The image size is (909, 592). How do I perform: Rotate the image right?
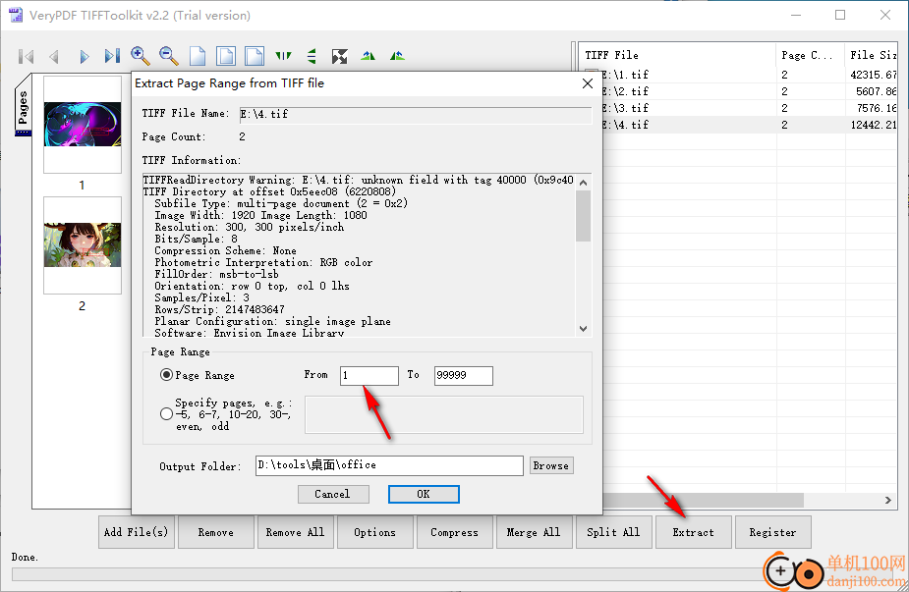[x=397, y=56]
